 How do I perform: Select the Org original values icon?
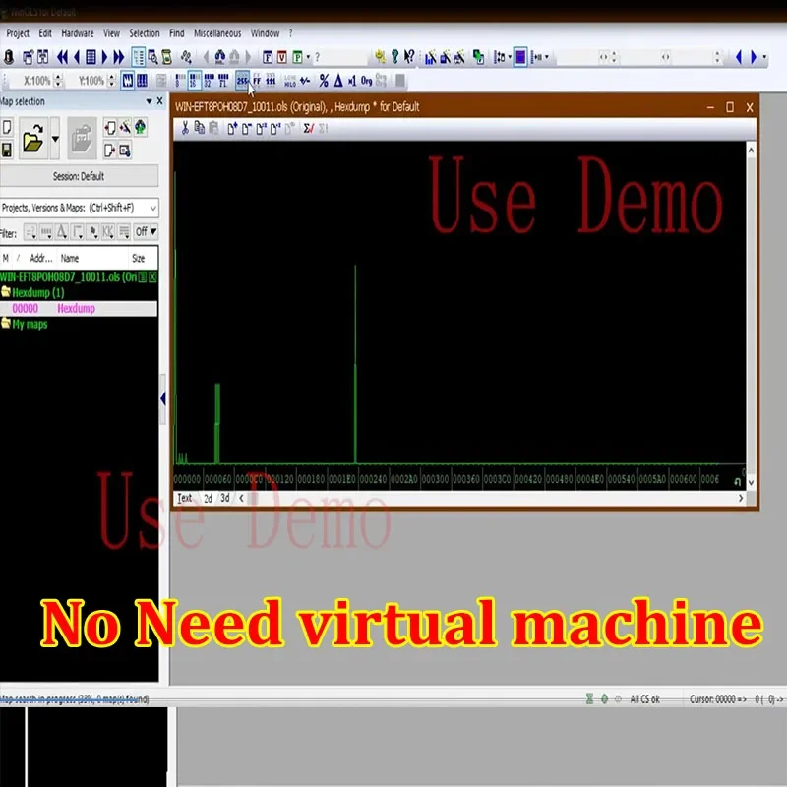click(366, 81)
